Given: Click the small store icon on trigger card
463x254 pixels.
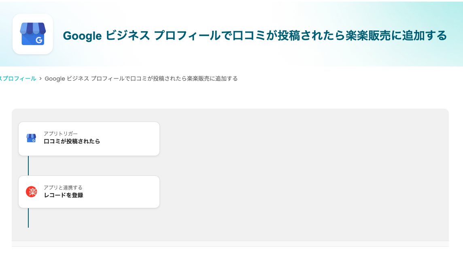Looking at the screenshot, I should pos(31,138).
